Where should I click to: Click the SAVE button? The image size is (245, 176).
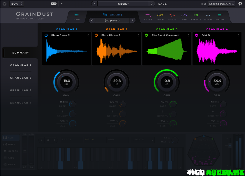[x=163, y=4]
